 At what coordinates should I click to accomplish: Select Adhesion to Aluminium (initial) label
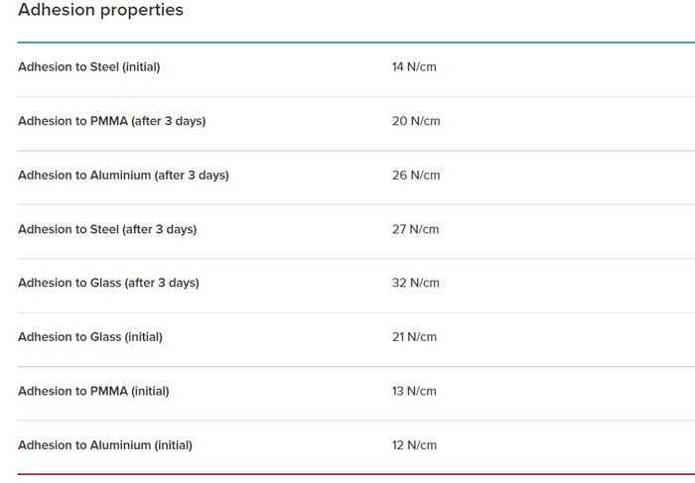click(x=105, y=445)
